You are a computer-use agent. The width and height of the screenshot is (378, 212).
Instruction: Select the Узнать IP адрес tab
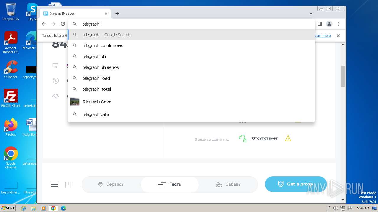[x=75, y=14]
